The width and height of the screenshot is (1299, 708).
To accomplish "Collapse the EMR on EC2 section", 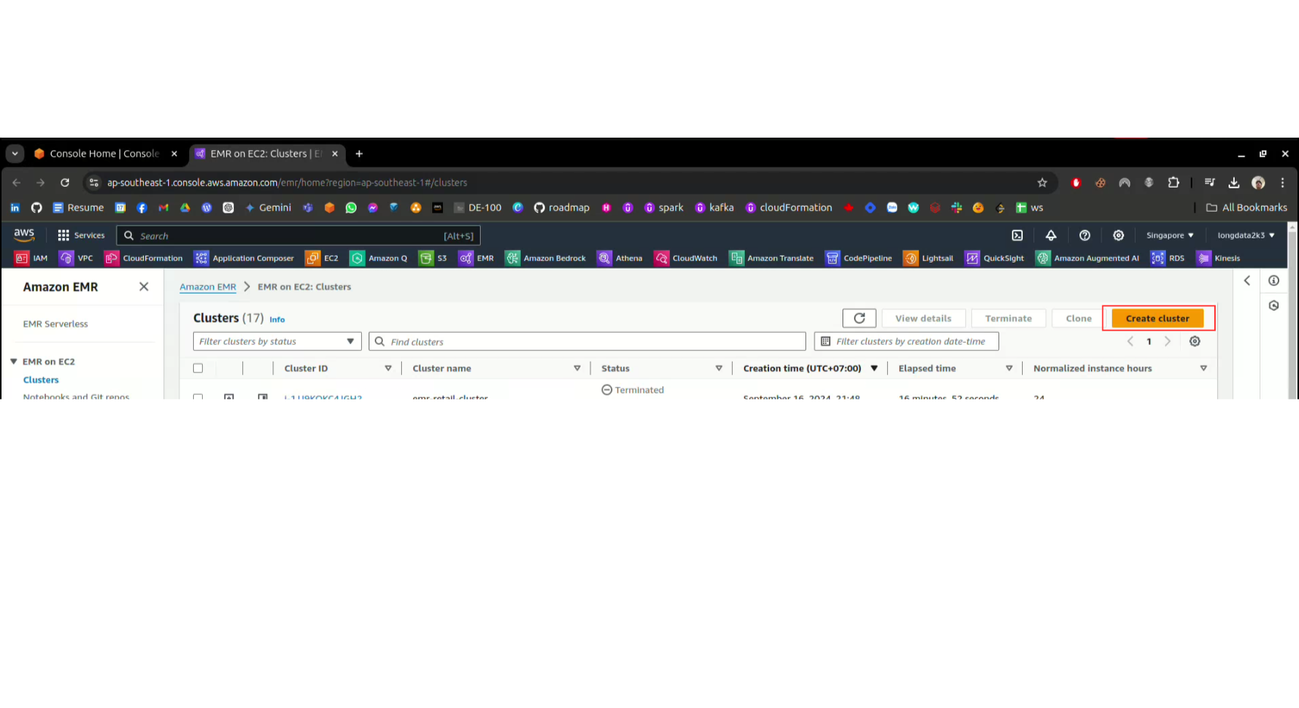I will (x=14, y=362).
